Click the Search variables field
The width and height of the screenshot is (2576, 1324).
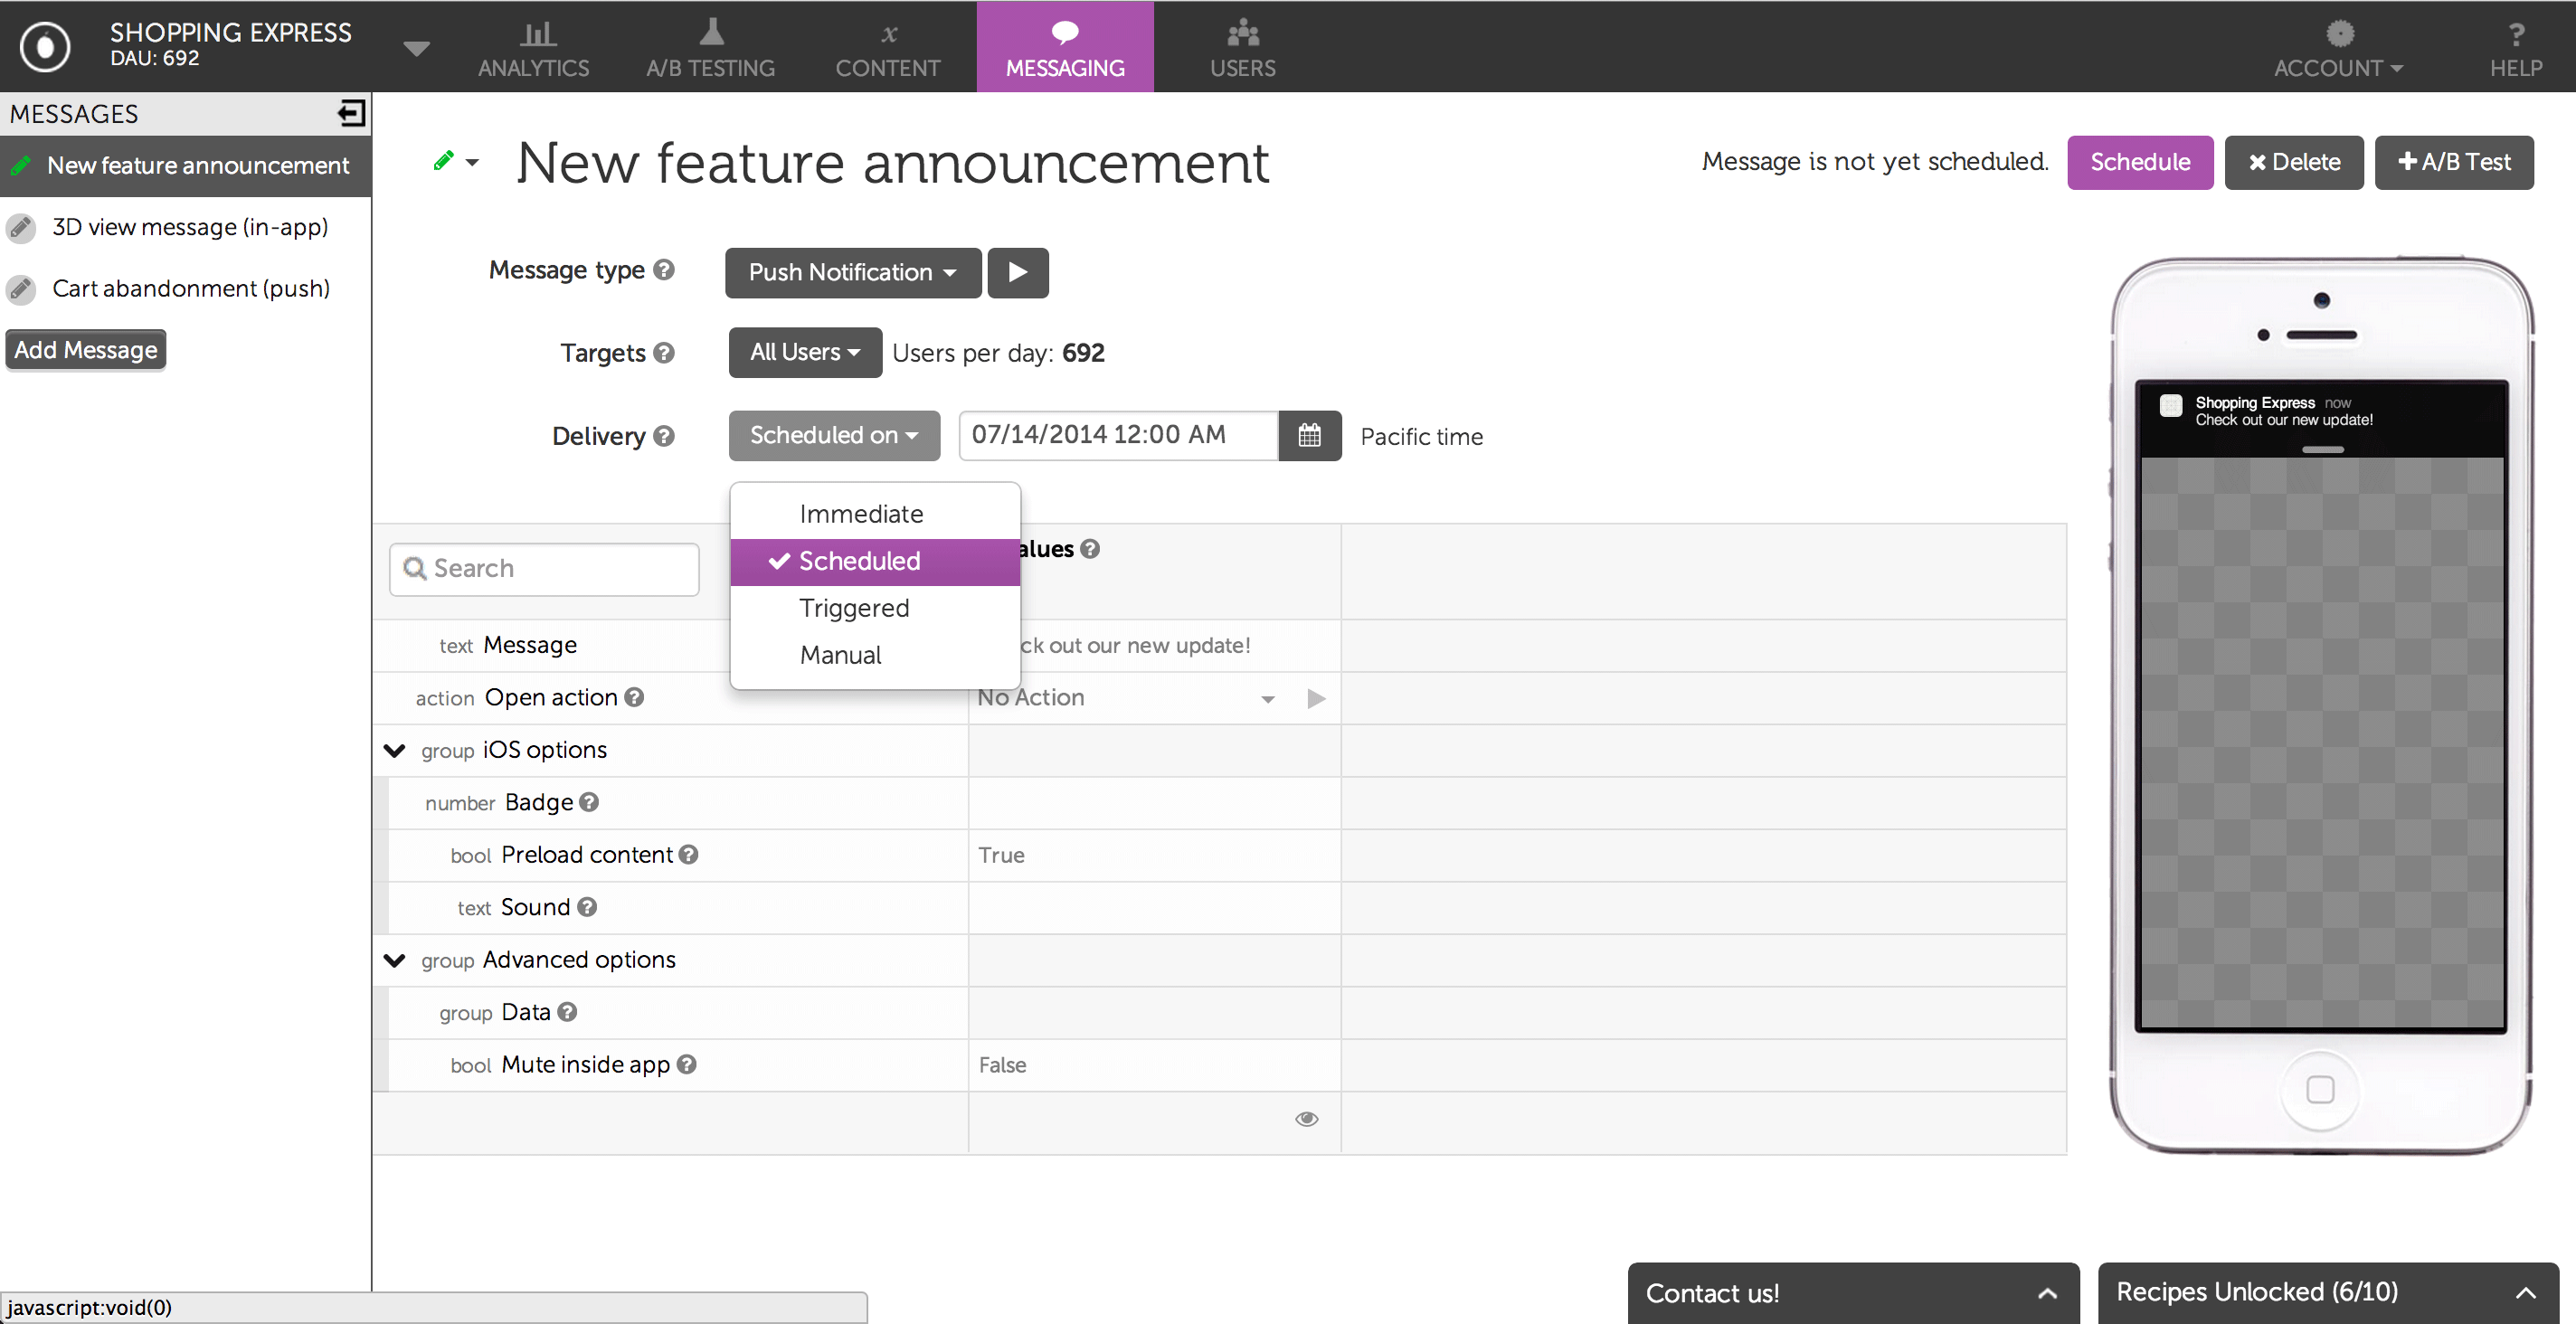[545, 568]
